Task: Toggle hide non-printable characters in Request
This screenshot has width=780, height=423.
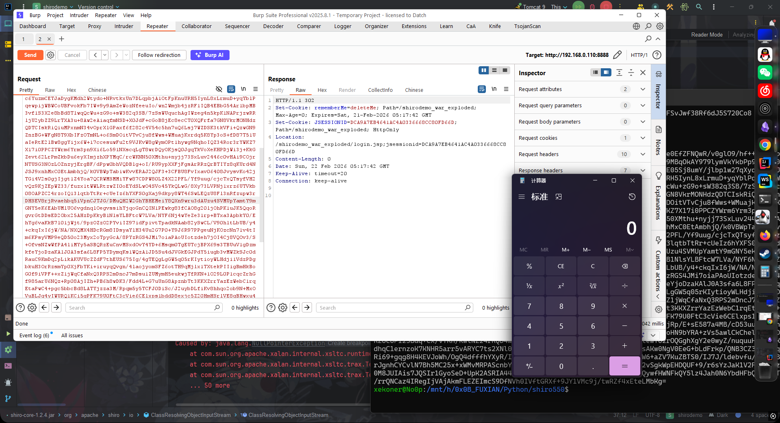Action: (219, 89)
